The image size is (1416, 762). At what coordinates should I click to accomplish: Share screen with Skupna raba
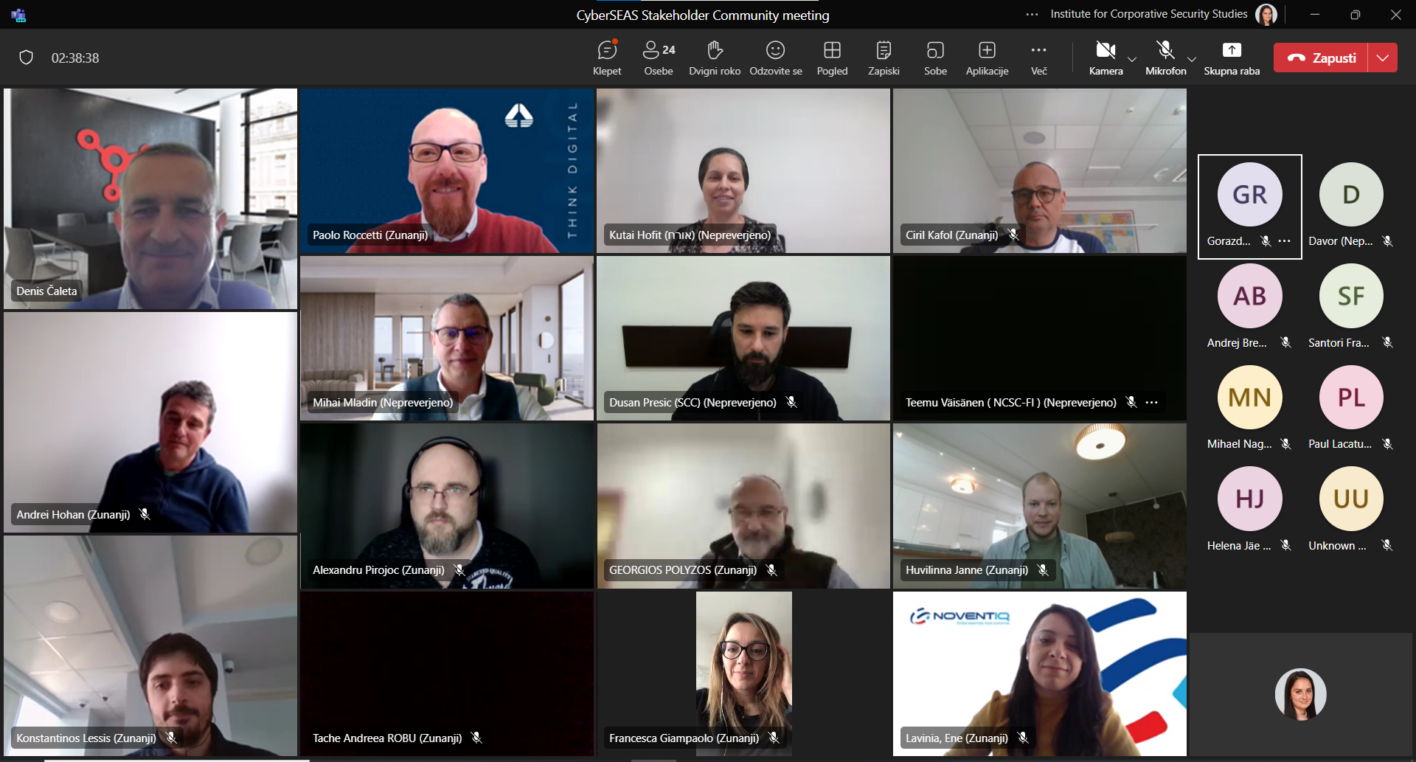(x=1232, y=58)
